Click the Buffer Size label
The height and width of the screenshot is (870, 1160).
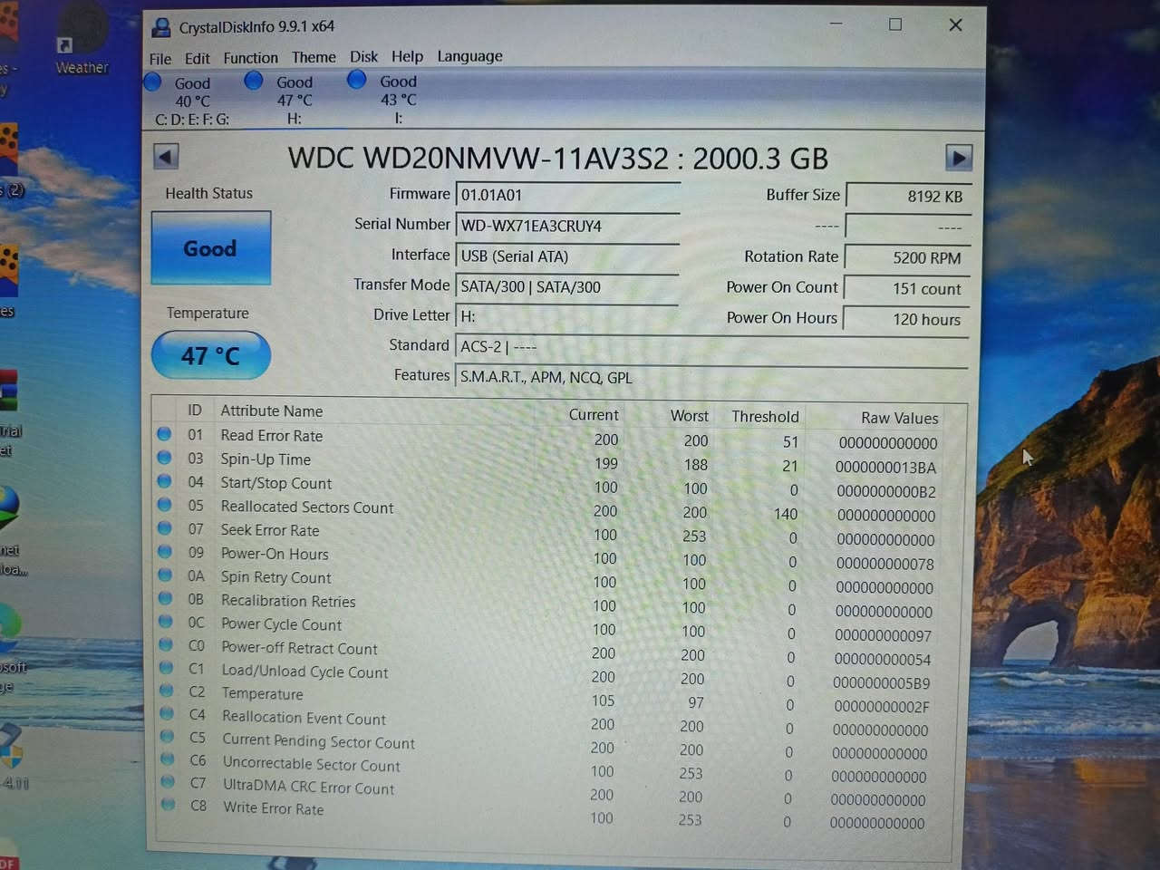coord(803,195)
